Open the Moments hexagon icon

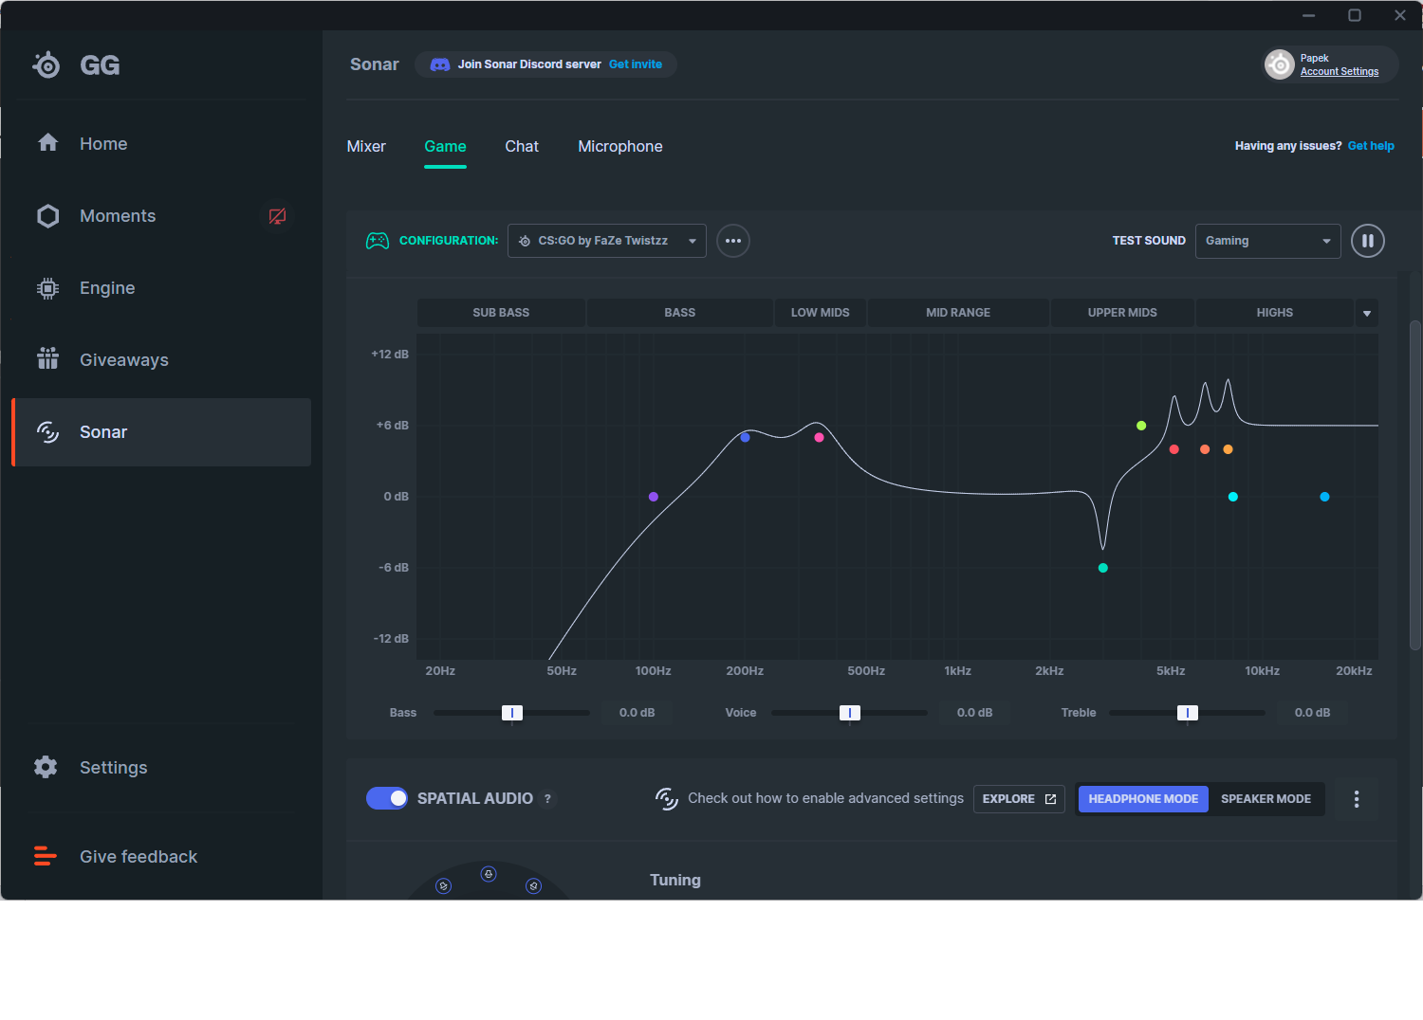click(48, 216)
